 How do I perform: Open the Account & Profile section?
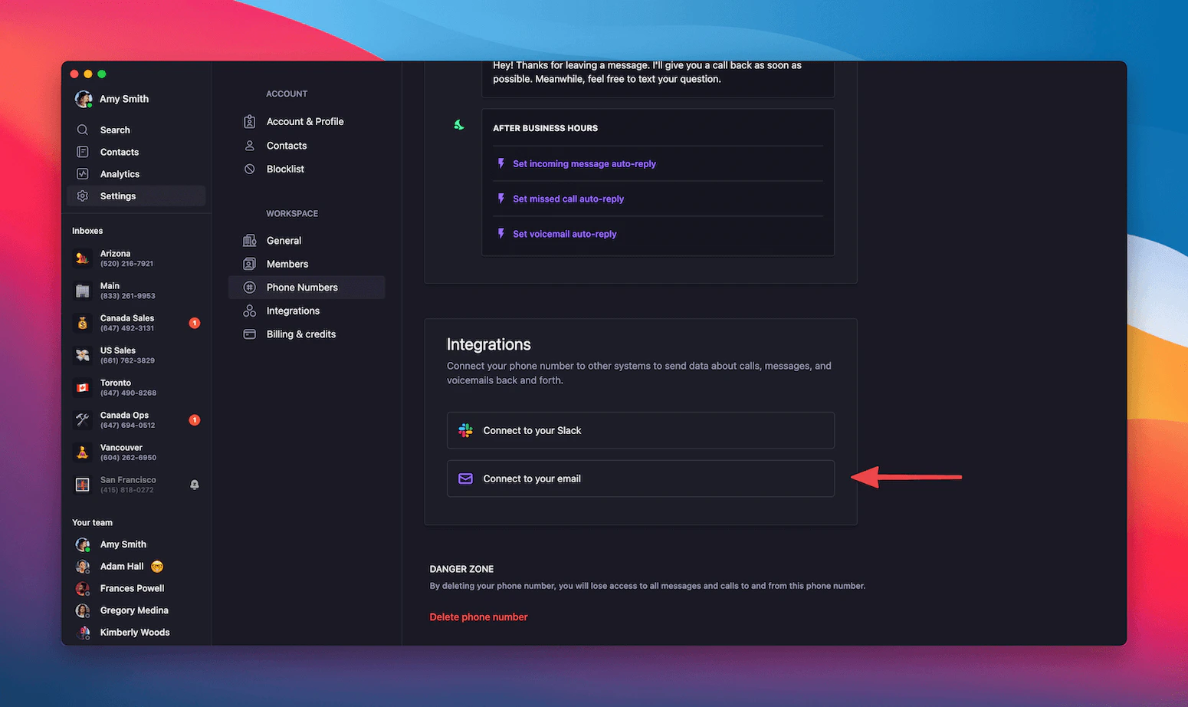305,121
